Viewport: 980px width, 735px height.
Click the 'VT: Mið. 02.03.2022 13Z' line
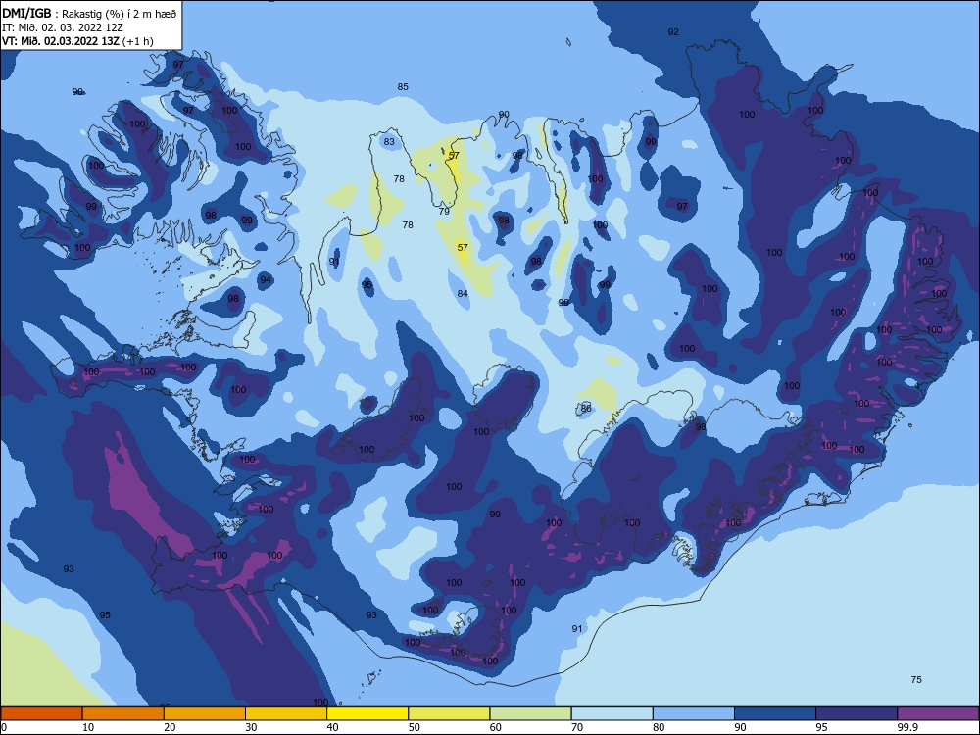pos(60,41)
